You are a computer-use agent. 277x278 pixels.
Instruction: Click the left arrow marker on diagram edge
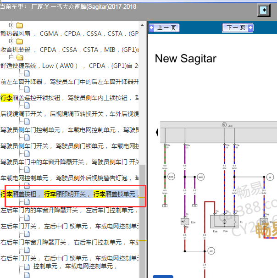pyautogui.click(x=158, y=133)
